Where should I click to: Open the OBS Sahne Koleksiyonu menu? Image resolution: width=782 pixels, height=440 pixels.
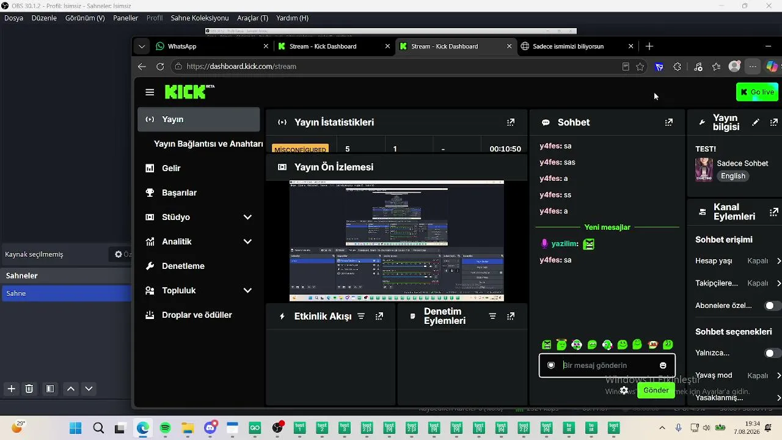coord(200,18)
